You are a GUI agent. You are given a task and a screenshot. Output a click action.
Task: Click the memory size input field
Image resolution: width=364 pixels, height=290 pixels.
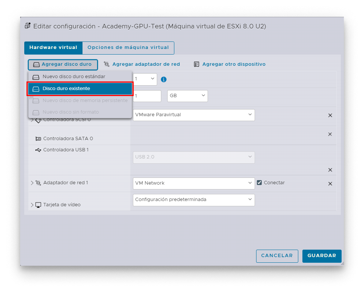click(x=147, y=96)
